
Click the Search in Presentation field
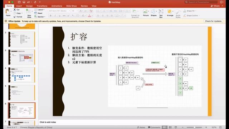(201, 2)
